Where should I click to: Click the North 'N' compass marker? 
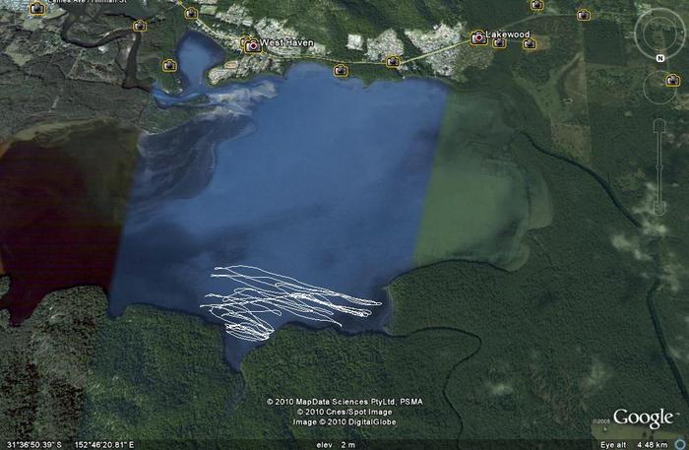(x=658, y=58)
